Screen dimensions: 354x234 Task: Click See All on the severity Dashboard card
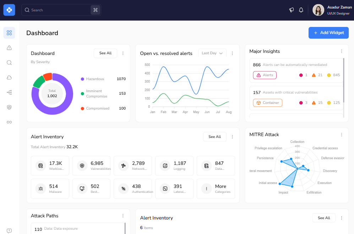105,53
